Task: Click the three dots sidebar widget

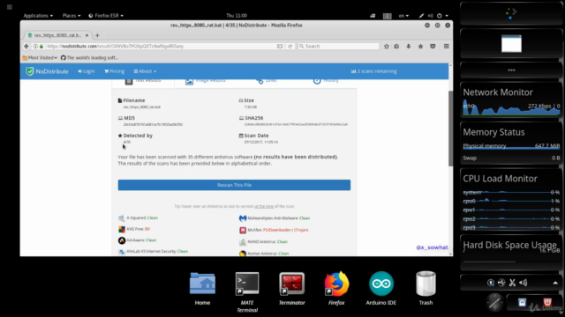Action: [511, 70]
